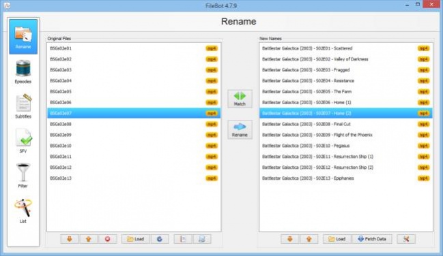Select original file BSGs02e12

point(134,167)
